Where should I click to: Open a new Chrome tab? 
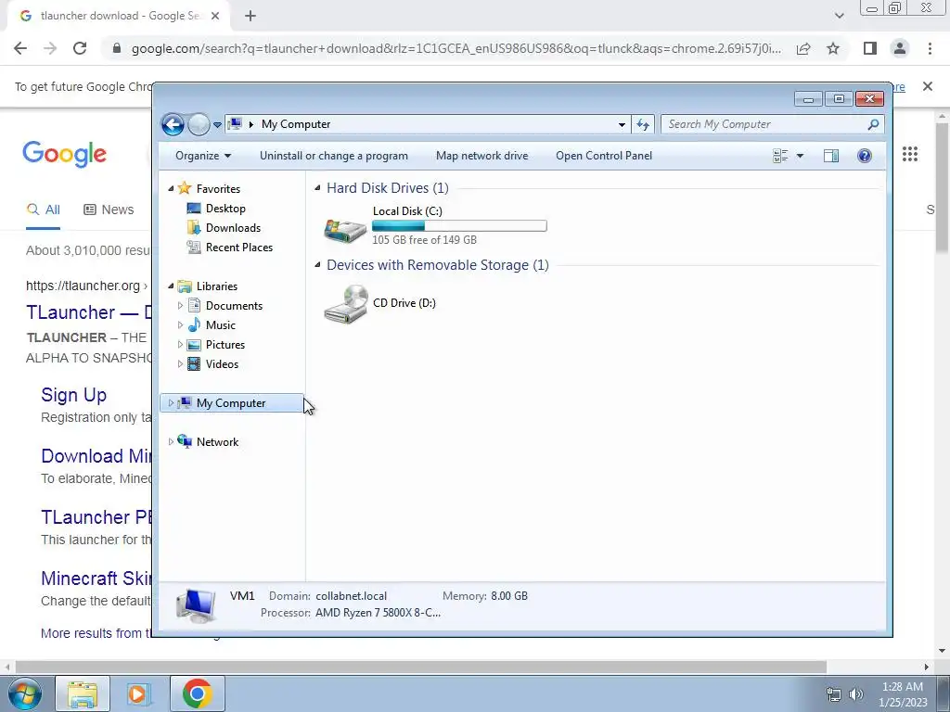[250, 16]
